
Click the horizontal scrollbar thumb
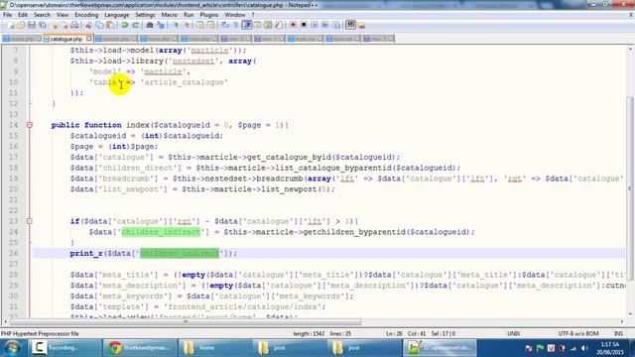click(186, 322)
